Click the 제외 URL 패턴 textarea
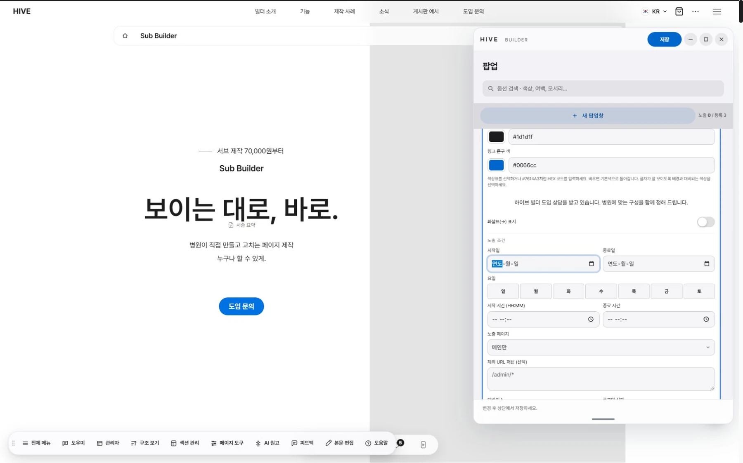The image size is (743, 463). pos(601,379)
